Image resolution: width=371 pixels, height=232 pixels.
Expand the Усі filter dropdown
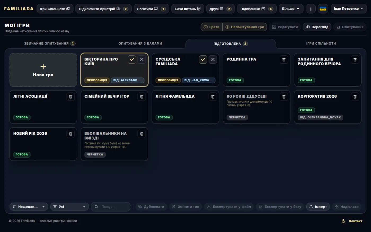click(69, 207)
